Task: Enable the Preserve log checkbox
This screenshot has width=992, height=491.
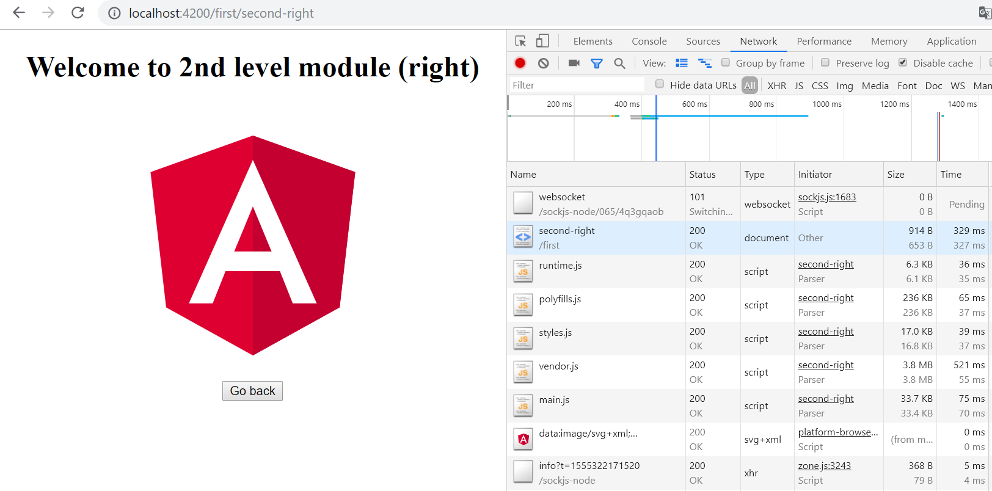Action: pos(825,62)
